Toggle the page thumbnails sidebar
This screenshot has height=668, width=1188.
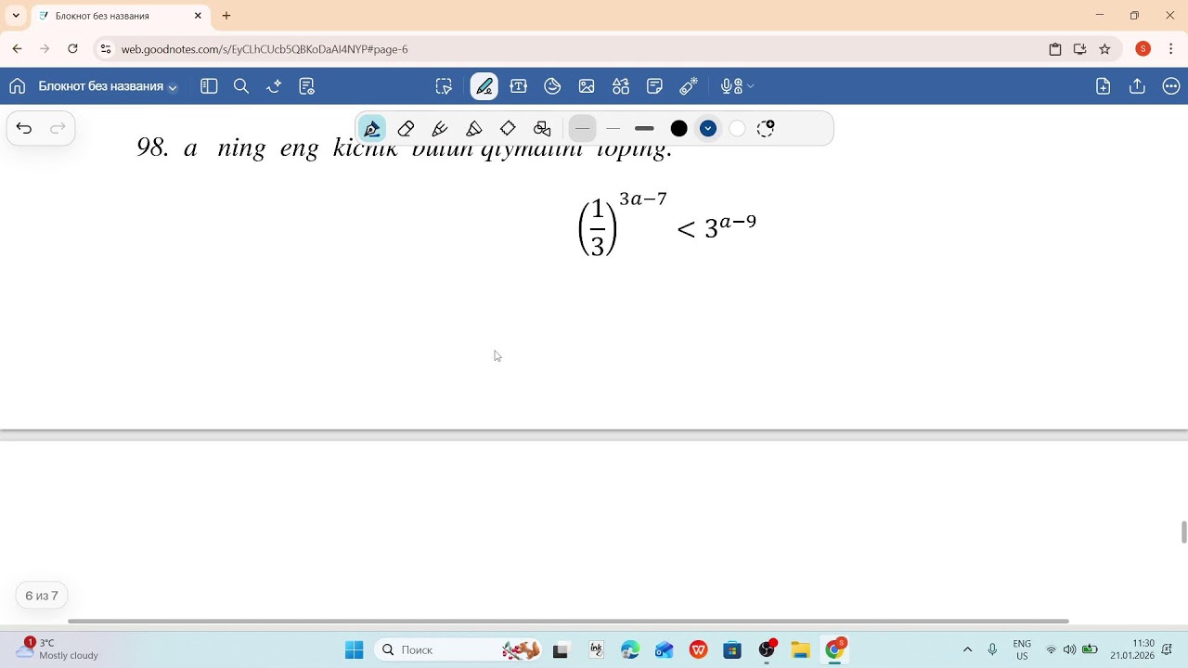tap(209, 86)
